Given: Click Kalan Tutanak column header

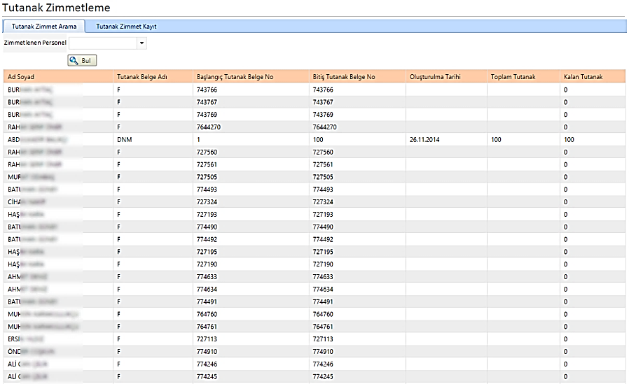Looking at the screenshot, I should point(593,76).
